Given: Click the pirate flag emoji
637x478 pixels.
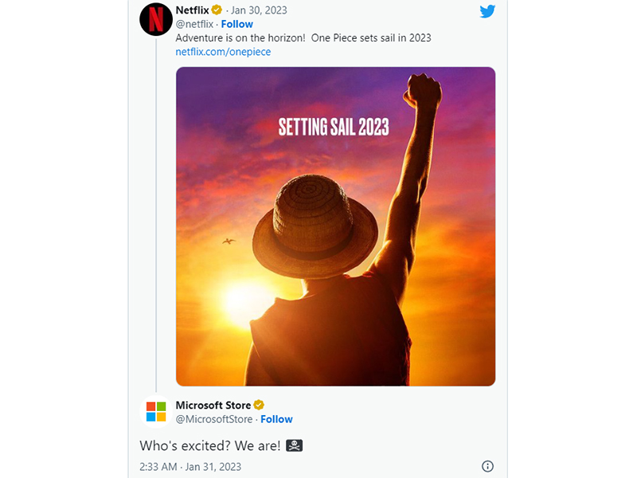Looking at the screenshot, I should point(295,445).
